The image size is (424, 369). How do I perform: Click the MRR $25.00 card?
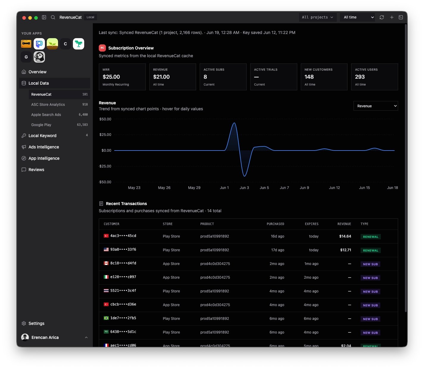(122, 77)
